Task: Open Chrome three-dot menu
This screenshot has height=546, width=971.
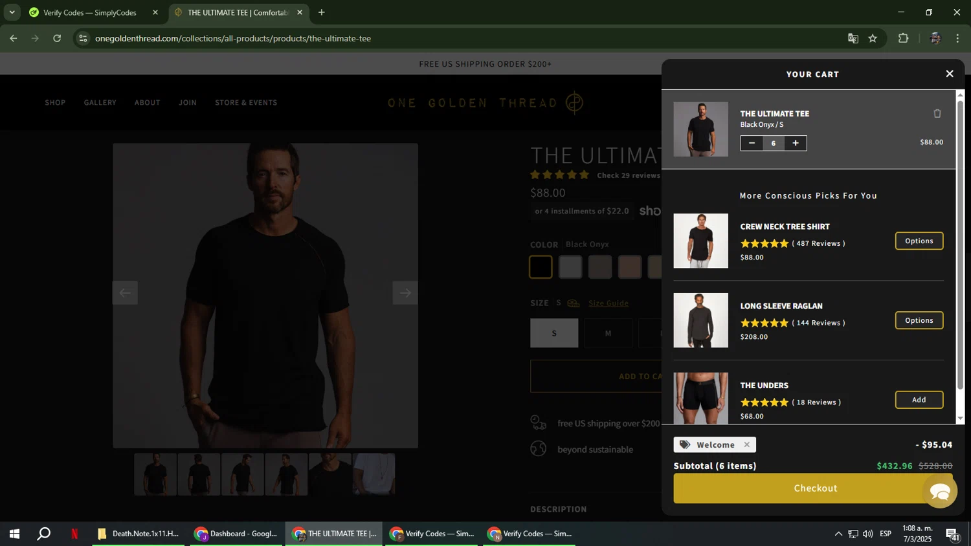Action: pos(957,39)
